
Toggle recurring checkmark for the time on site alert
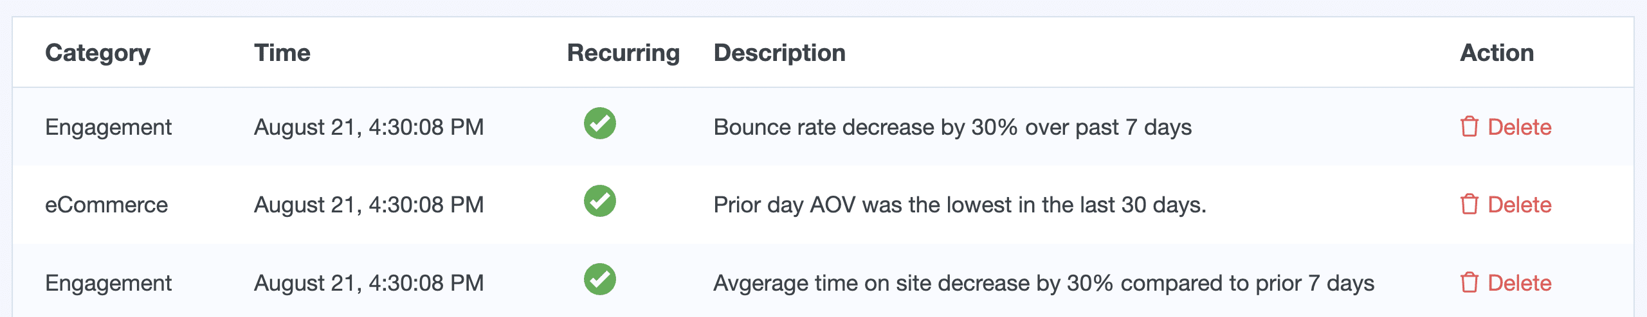coord(599,279)
